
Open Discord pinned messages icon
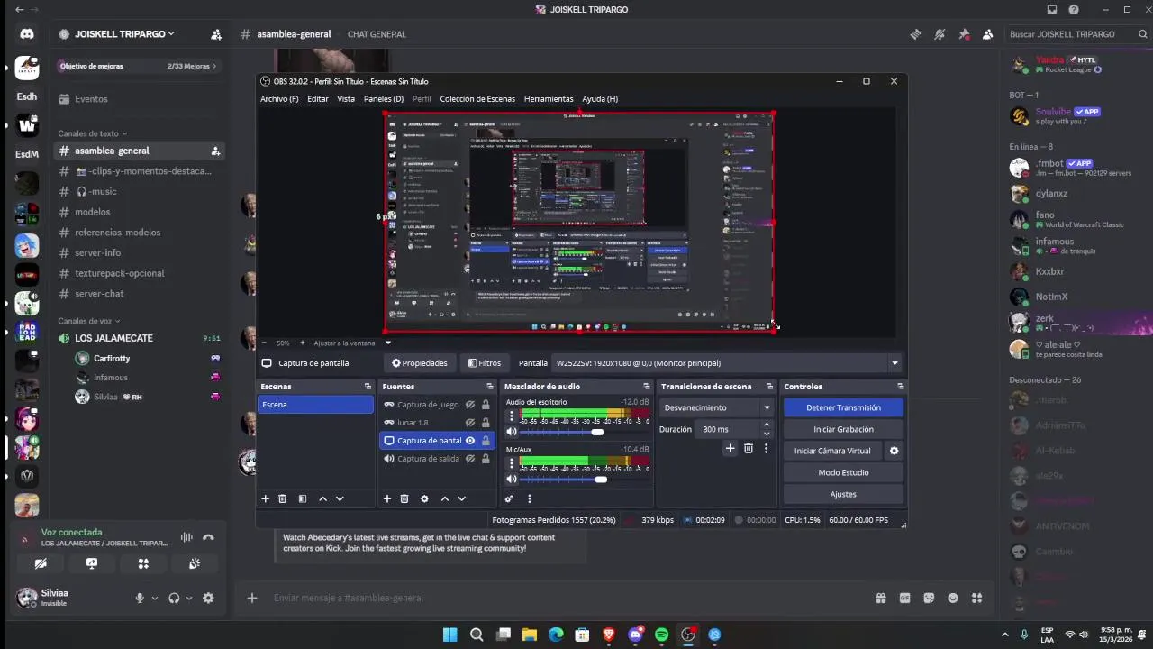coord(964,34)
